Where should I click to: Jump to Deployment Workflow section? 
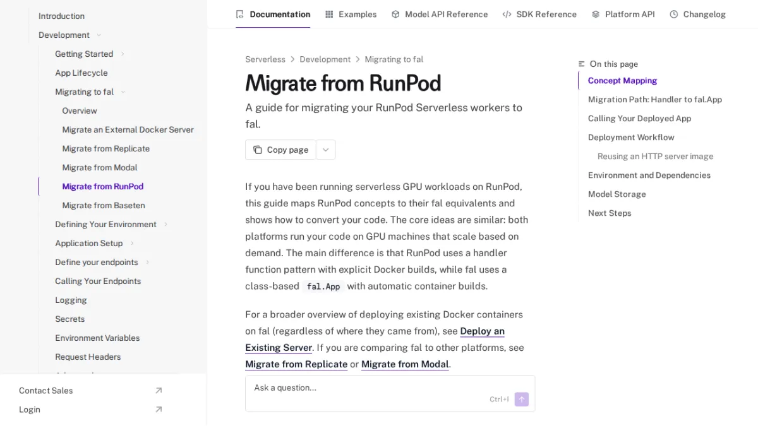[631, 137]
